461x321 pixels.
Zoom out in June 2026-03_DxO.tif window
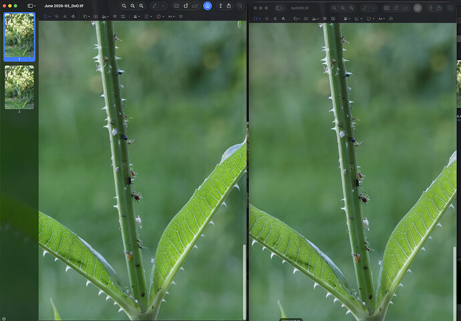pos(124,6)
